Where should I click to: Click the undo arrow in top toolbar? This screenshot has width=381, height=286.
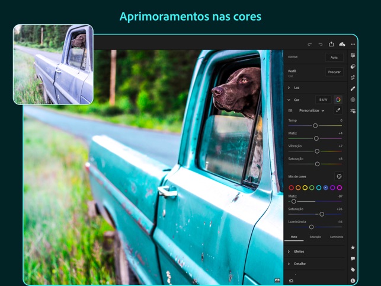321,45
